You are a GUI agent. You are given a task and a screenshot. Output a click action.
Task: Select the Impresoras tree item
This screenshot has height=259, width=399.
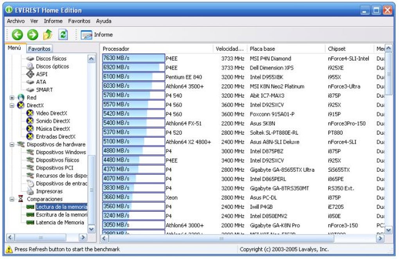[x=49, y=191]
